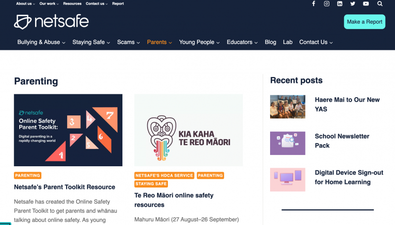Expand the Parents menu
395x225 pixels.
pyautogui.click(x=159, y=42)
